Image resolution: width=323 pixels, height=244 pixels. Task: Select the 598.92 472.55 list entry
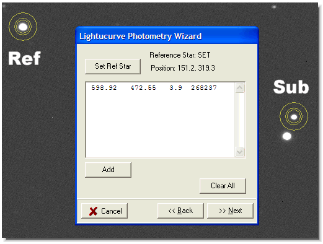(x=154, y=88)
